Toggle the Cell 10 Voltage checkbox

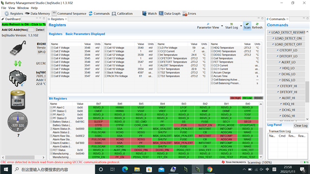106,48
